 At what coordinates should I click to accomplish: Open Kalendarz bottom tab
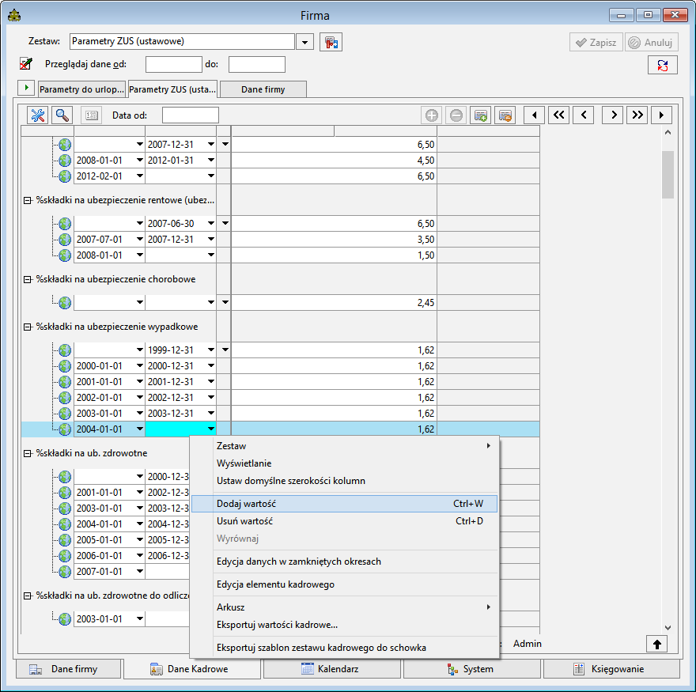click(331, 669)
